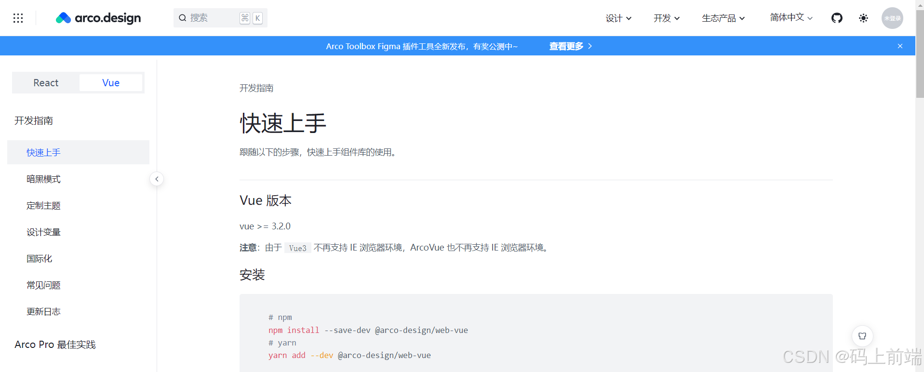Viewport: 924px width, 372px height.
Task: Click the 安装 heading
Action: tap(252, 275)
